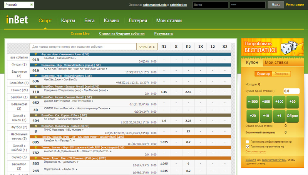This screenshot has height=175, width=308.
Task: Focus the password input field
Action: tap(248, 5)
